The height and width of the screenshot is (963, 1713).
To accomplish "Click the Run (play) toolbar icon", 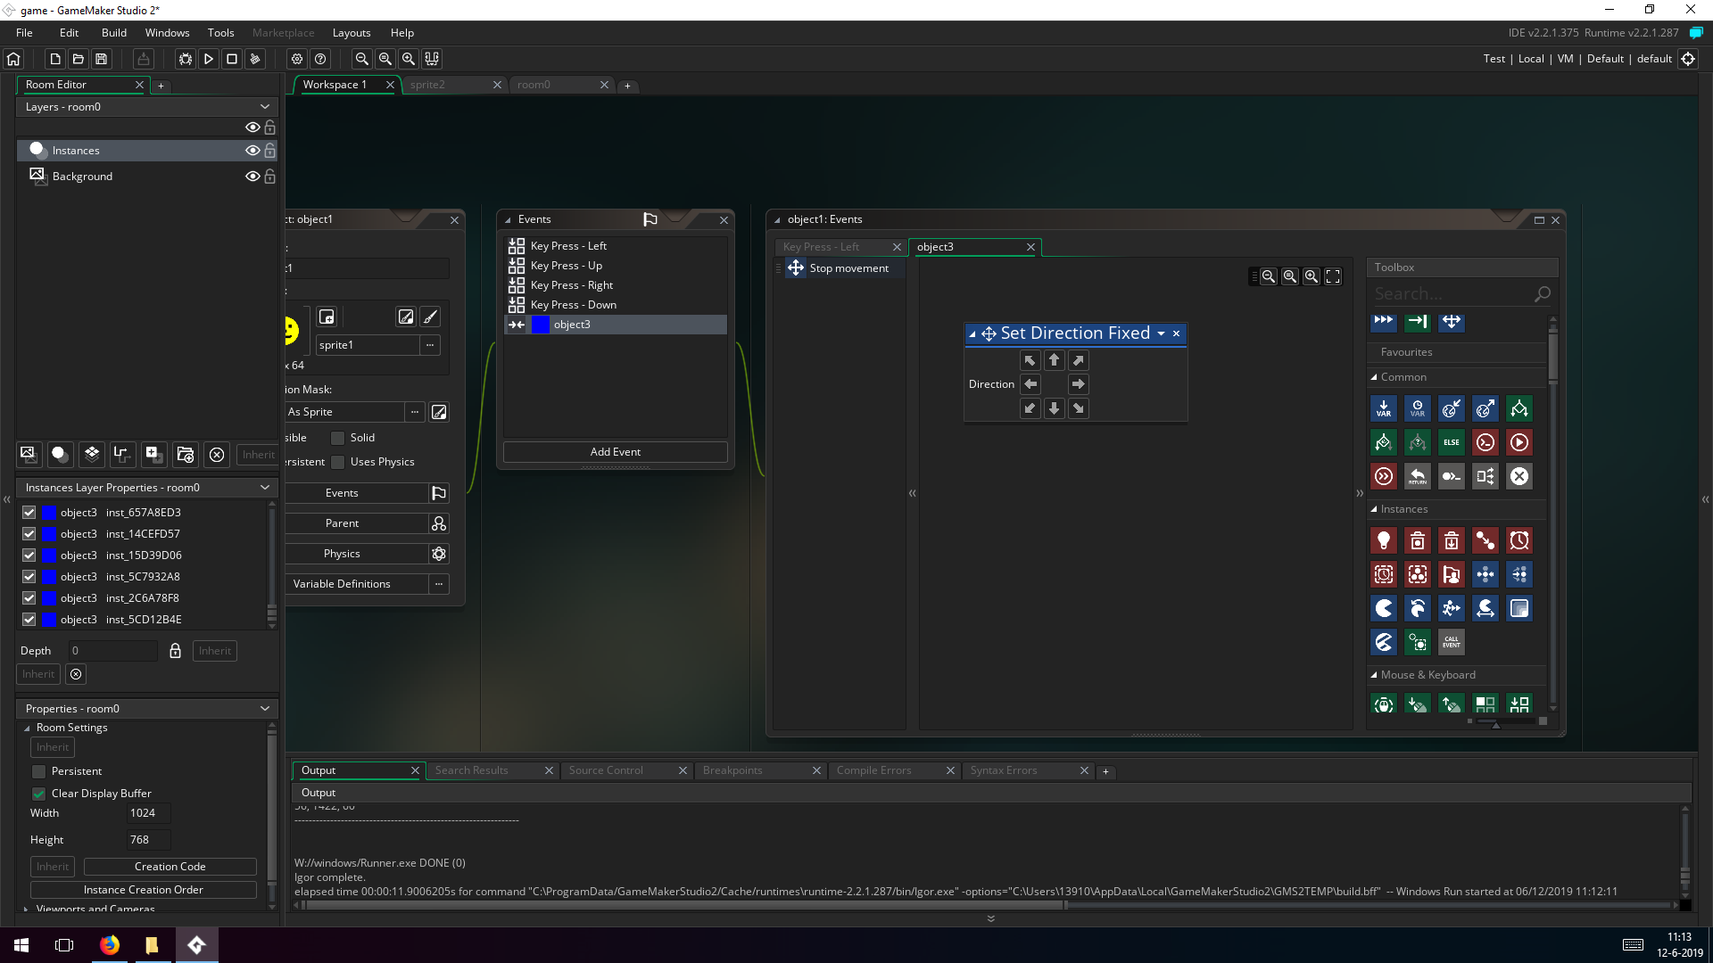I will click(209, 59).
